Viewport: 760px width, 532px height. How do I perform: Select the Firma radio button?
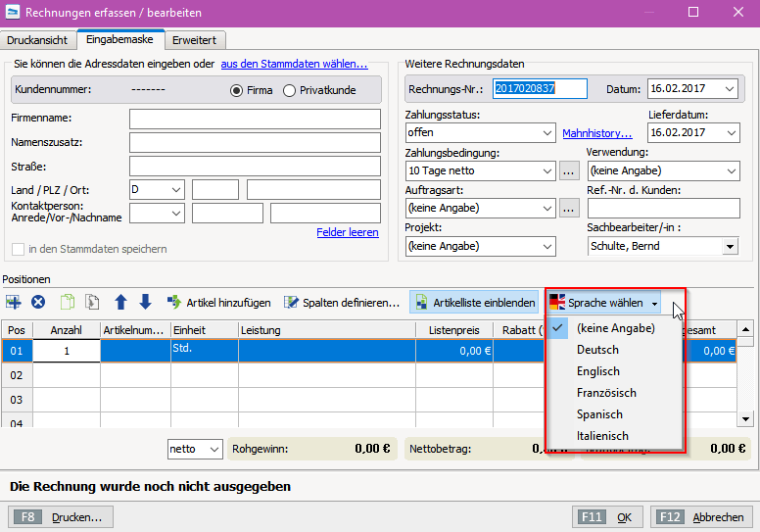(236, 90)
